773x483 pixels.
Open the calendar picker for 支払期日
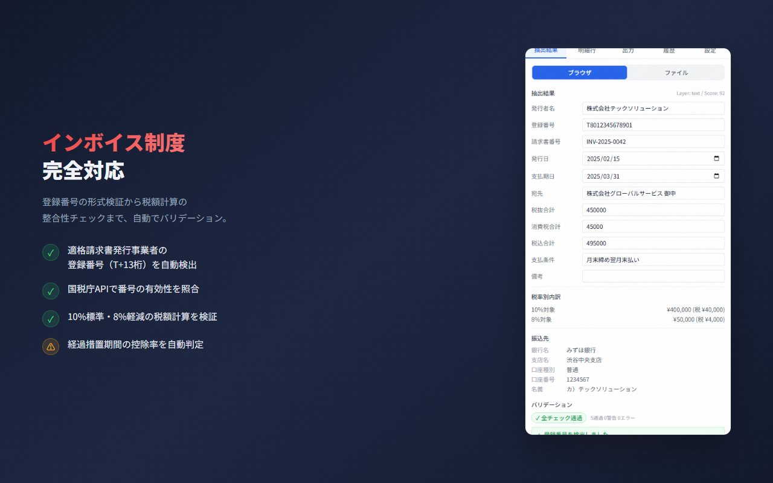click(x=716, y=176)
